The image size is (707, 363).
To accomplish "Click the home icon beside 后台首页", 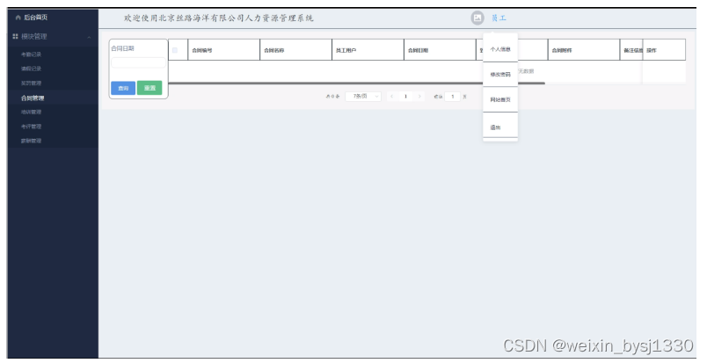I will tap(18, 18).
